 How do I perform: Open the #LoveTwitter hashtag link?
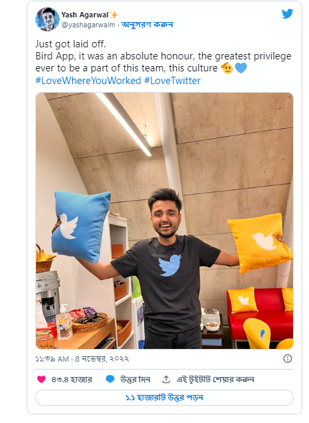(x=172, y=81)
